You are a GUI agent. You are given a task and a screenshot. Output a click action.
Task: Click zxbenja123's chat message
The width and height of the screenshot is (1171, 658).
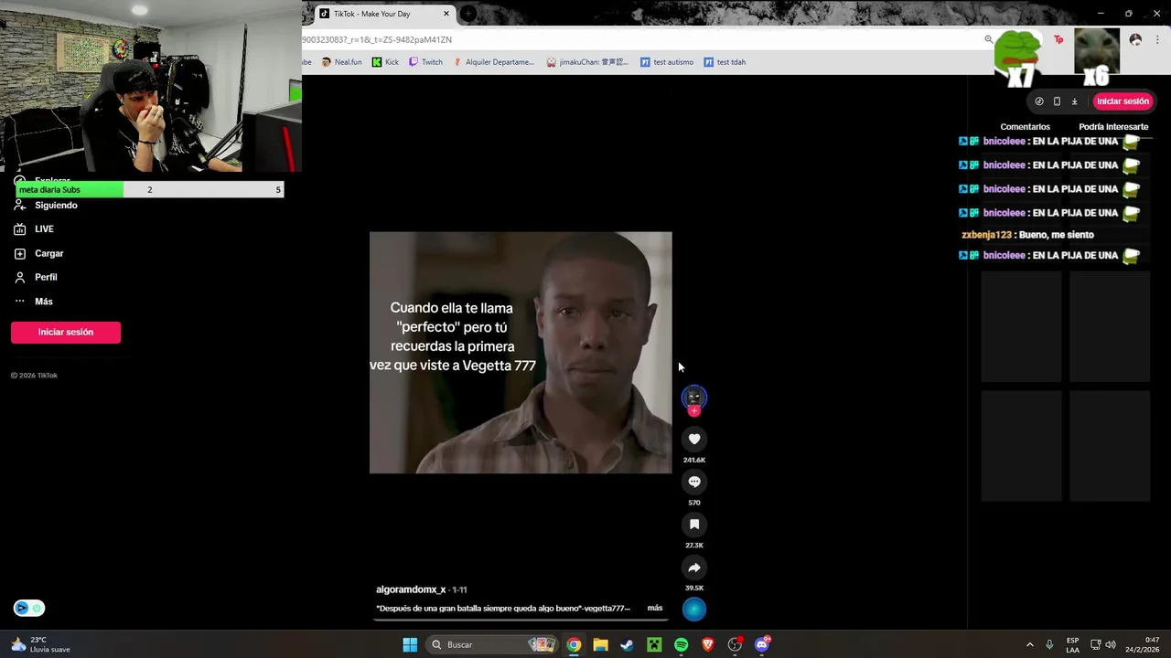pos(1027,235)
